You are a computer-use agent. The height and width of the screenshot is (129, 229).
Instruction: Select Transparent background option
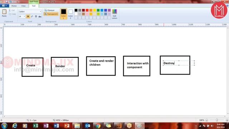51,14
